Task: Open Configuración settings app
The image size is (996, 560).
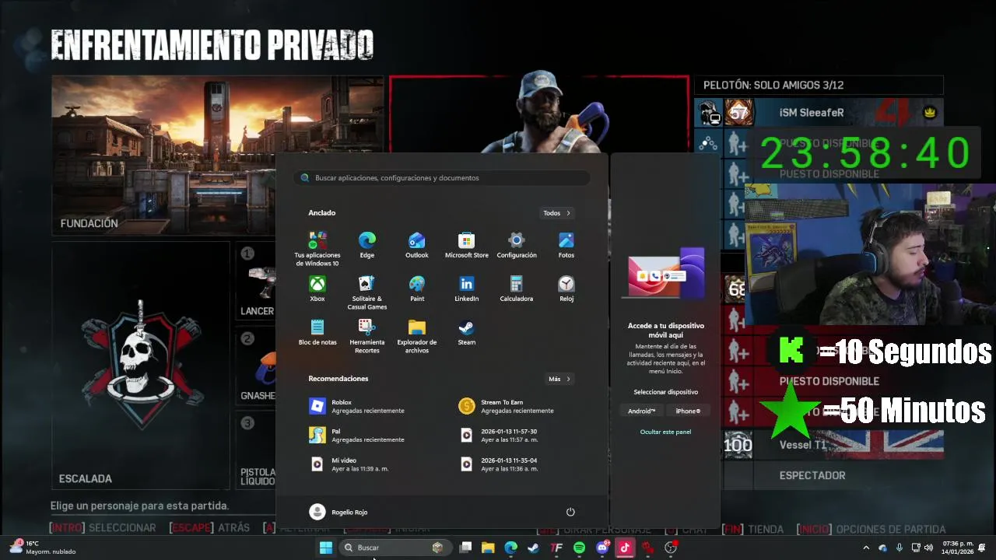Action: (x=517, y=246)
